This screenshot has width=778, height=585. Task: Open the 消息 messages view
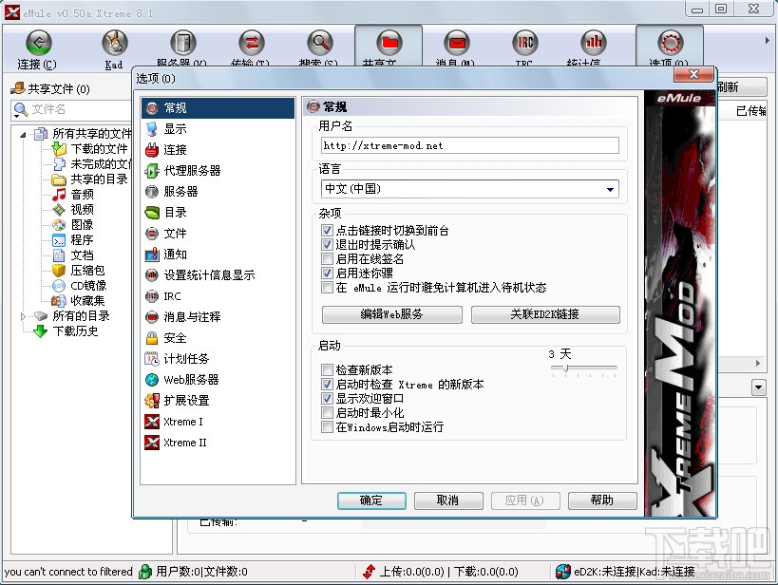457,43
